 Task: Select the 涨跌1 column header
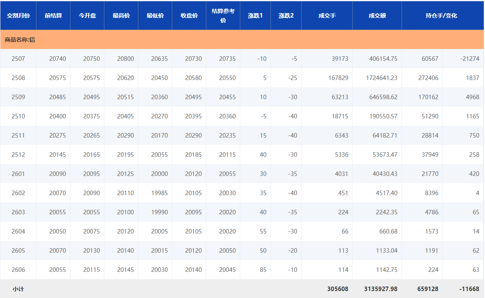coord(255,16)
